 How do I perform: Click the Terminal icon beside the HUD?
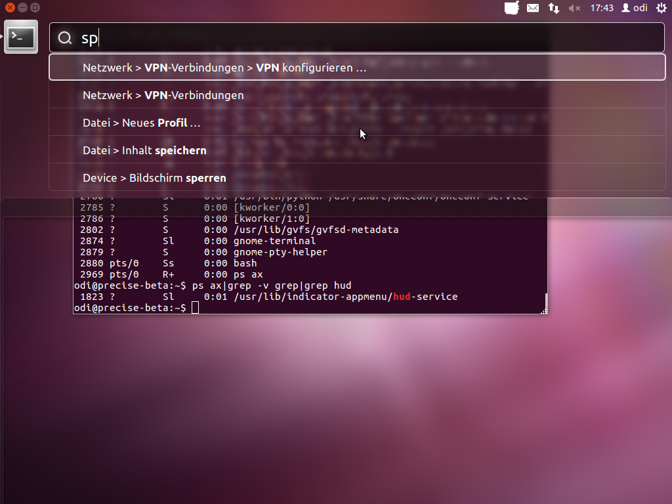click(x=21, y=37)
